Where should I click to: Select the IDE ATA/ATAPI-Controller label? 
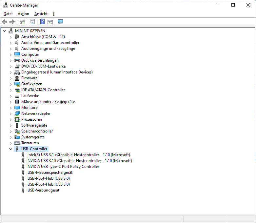point(43,90)
